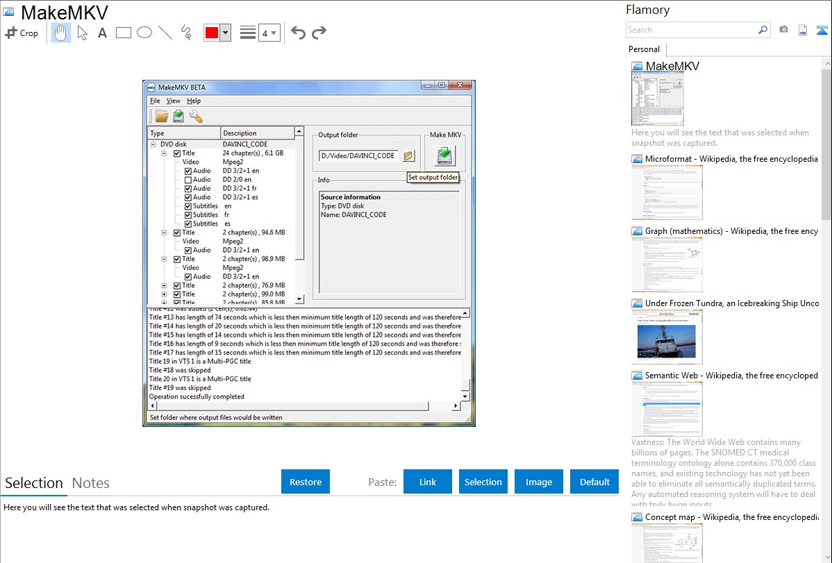
Task: Uncheck Subtitles es checkbox
Action: point(188,224)
